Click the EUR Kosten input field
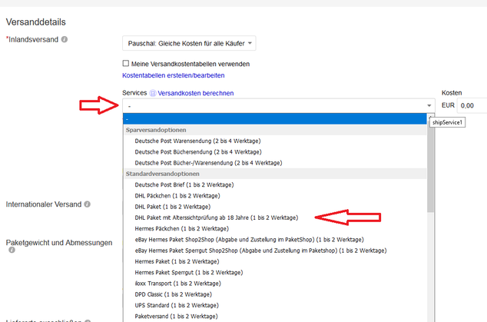Viewport: 487px width, 322px height. tap(472, 105)
